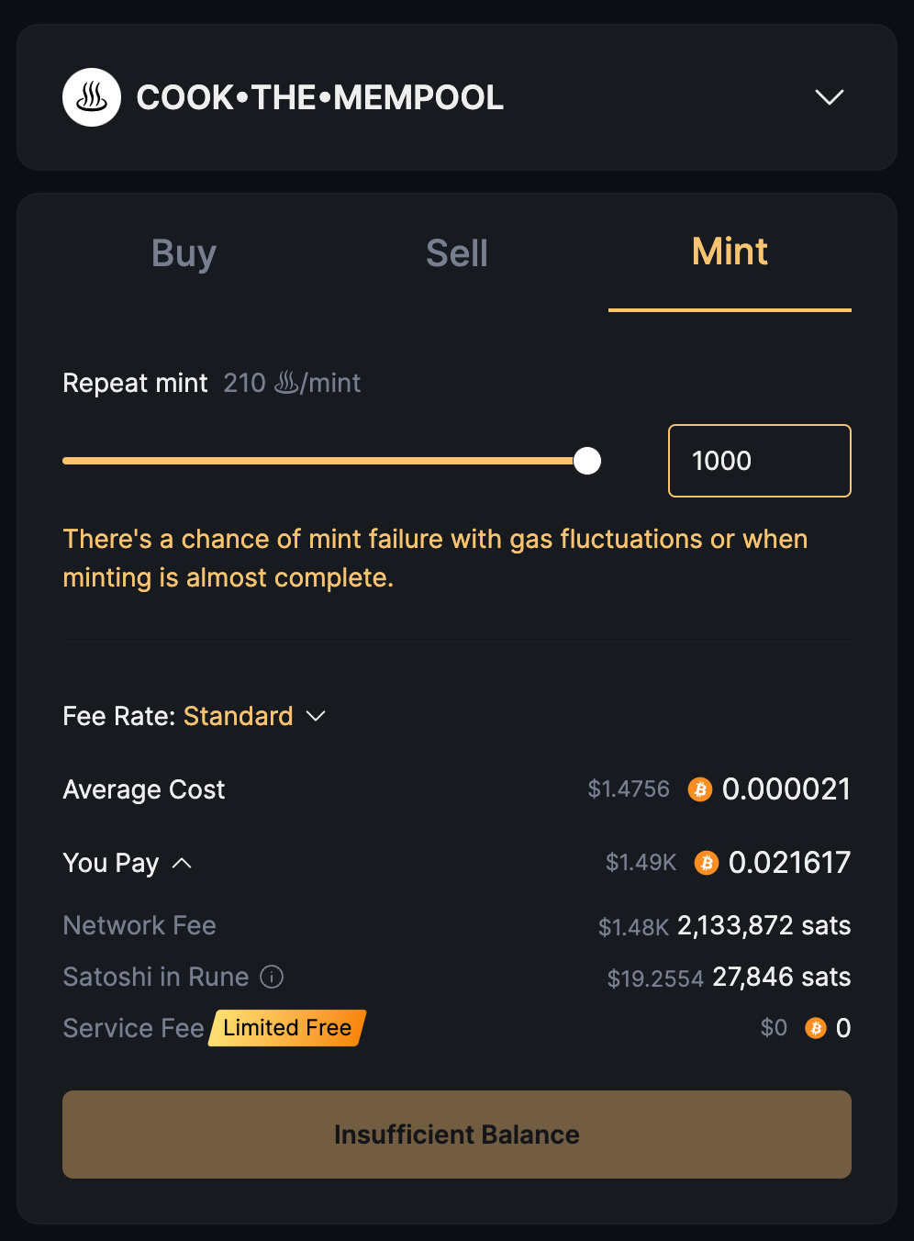The image size is (914, 1241).
Task: Click the COOK•THE•MEMPOOL rune logo icon
Action: pos(92,97)
